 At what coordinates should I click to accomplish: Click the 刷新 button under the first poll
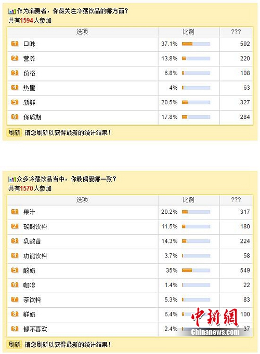(x=15, y=132)
